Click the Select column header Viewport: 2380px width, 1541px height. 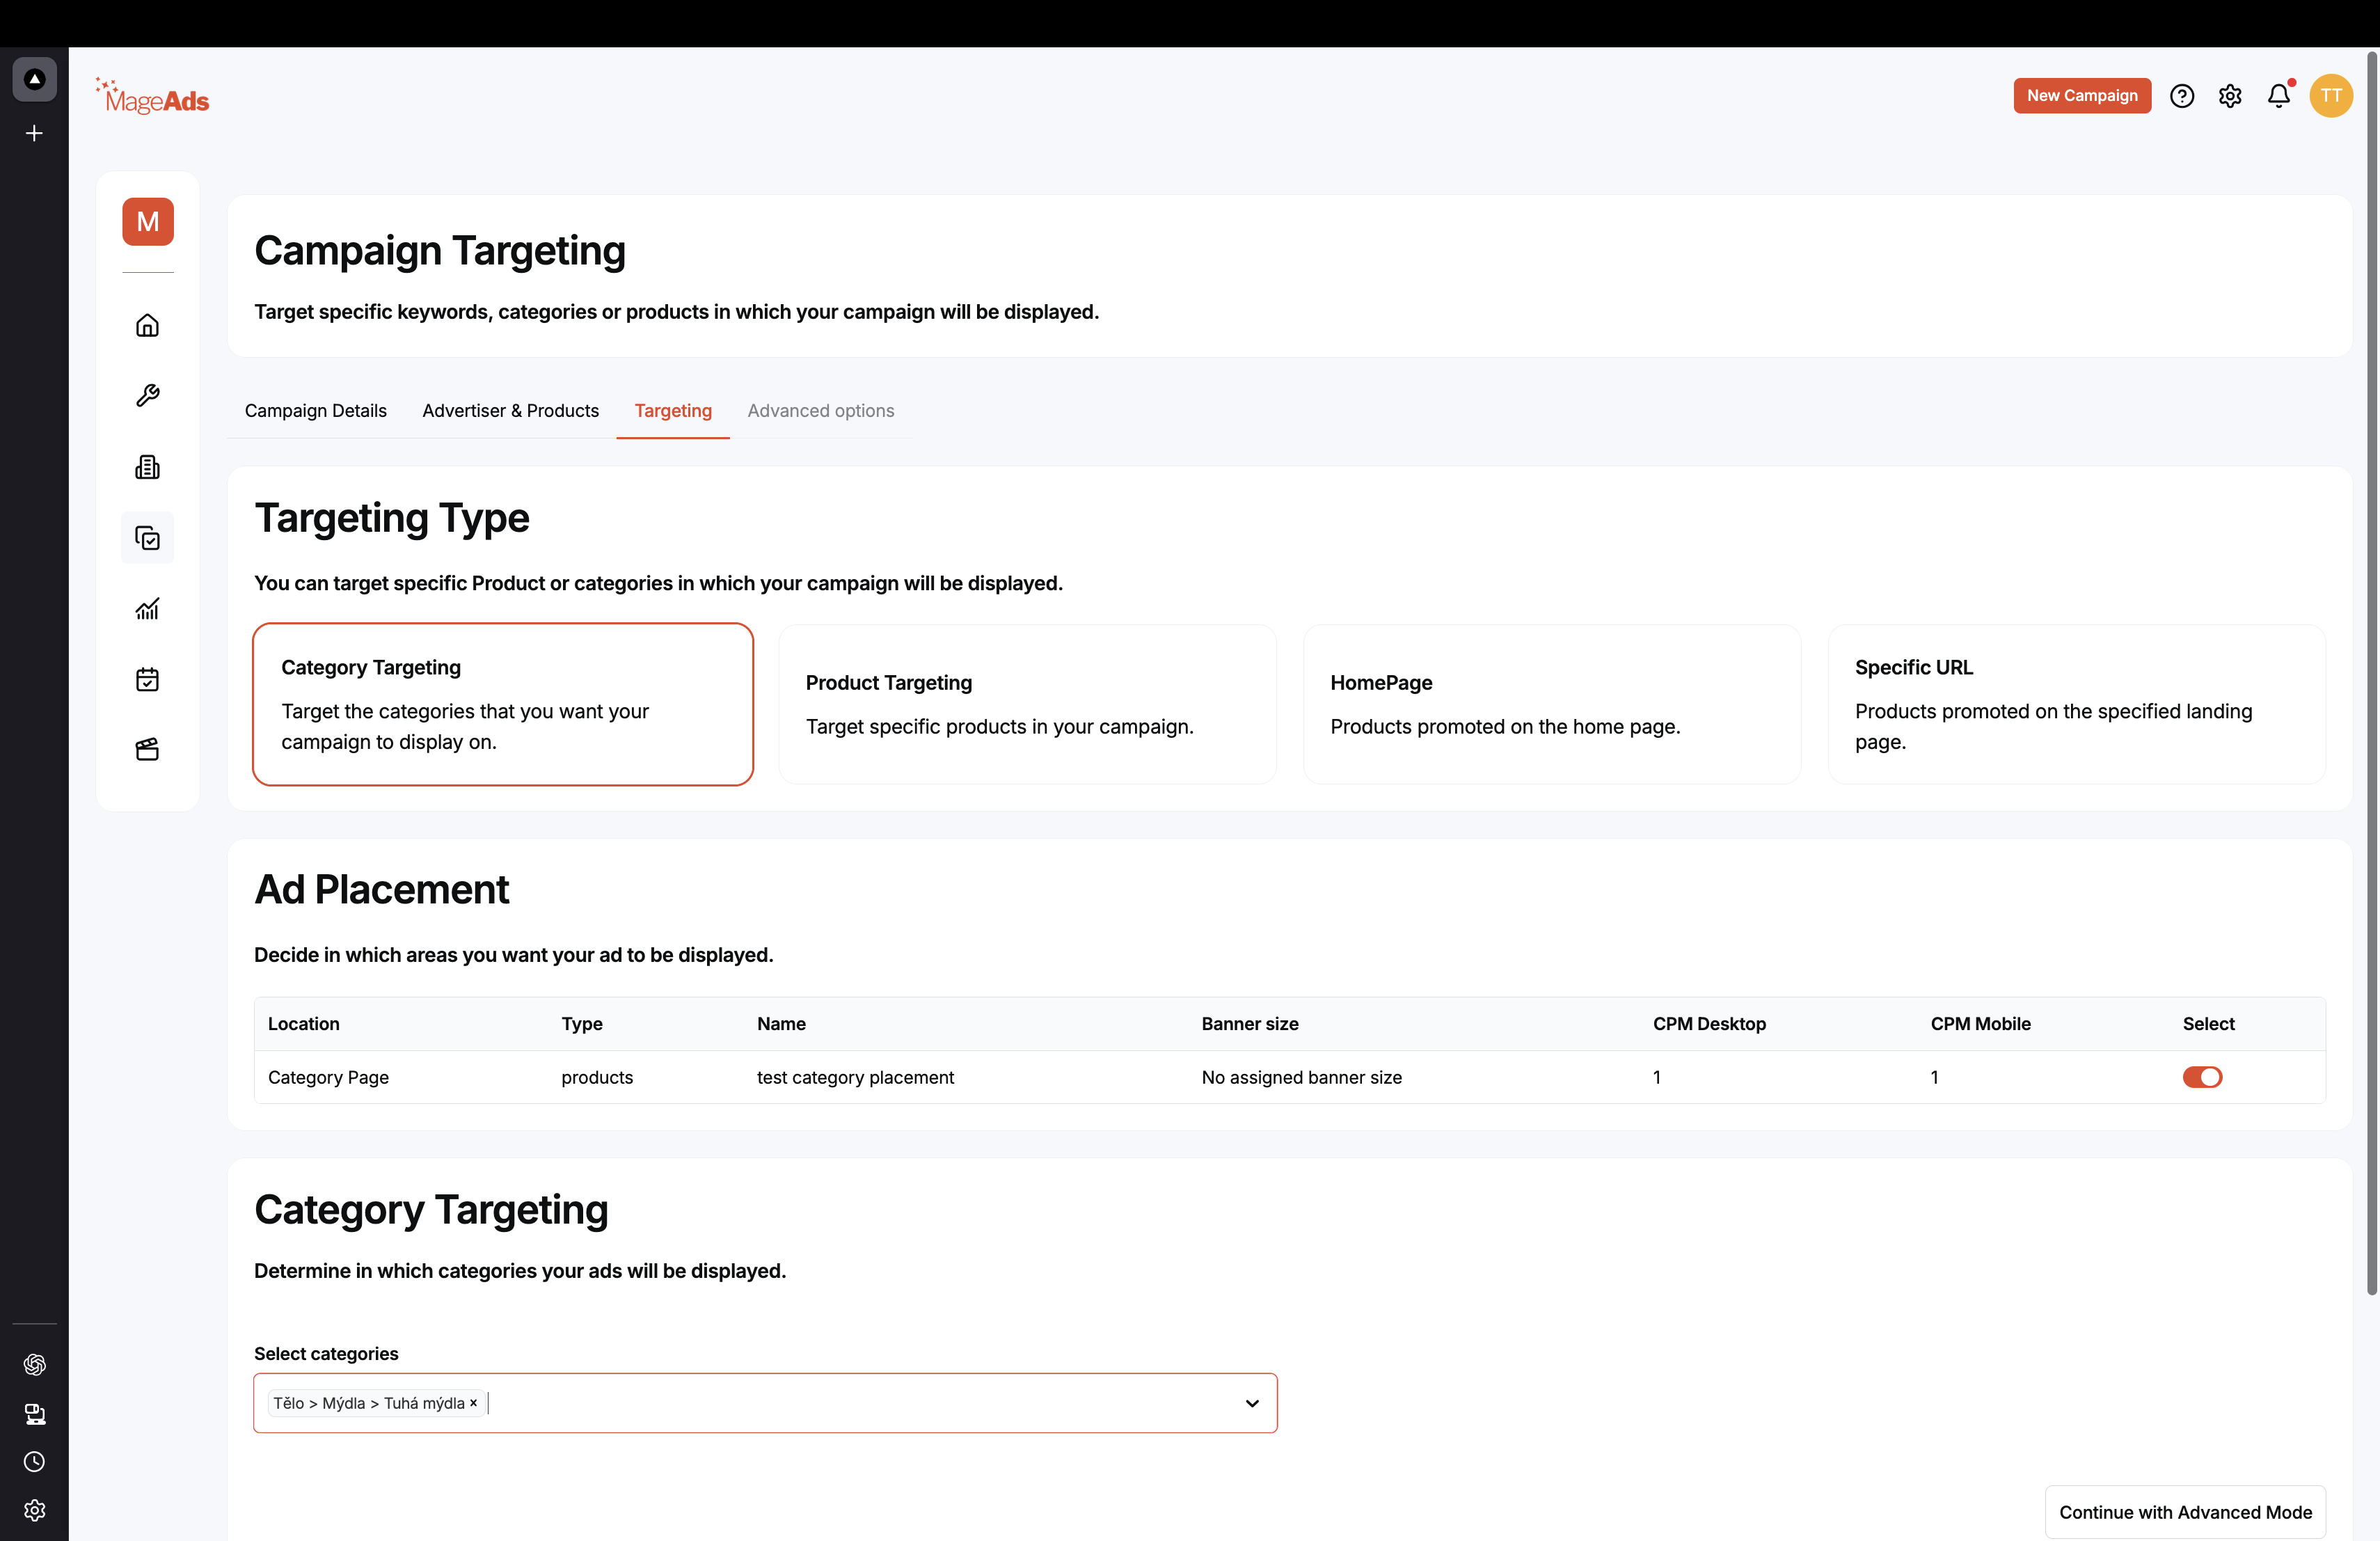[x=2208, y=1023]
